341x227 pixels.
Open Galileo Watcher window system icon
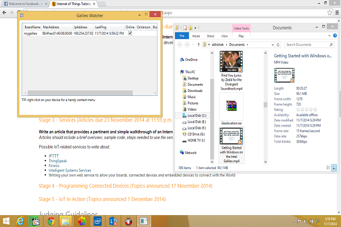(22, 15)
